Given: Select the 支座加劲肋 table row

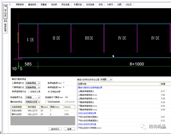Looking at the screenshot, I should [x=43, y=111].
